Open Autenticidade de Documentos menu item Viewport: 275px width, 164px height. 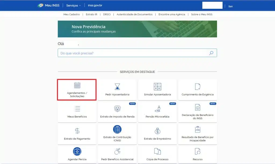[135, 14]
